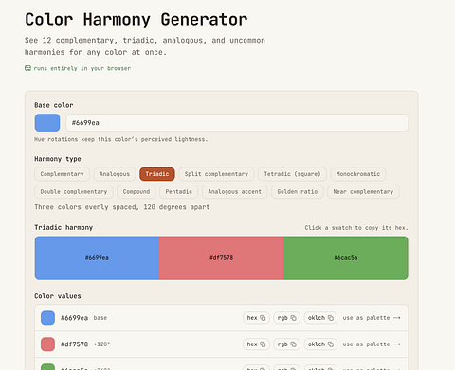The width and height of the screenshot is (455, 370).
Task: Pick the Monochromatic harmony option
Action: point(358,174)
